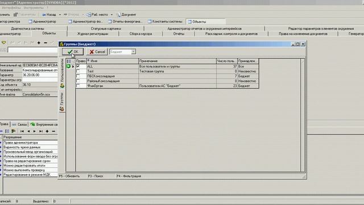This screenshot has height=205, width=364.
Task: Click F3 - Поиск in dialog status bar
Action: tap(96, 176)
